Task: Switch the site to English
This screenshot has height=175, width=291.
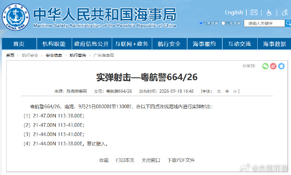Action: coord(234,13)
